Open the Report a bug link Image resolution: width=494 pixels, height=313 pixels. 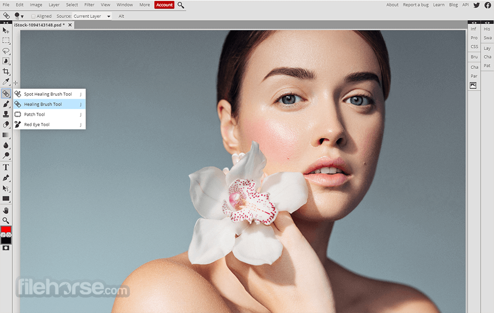pos(416,5)
